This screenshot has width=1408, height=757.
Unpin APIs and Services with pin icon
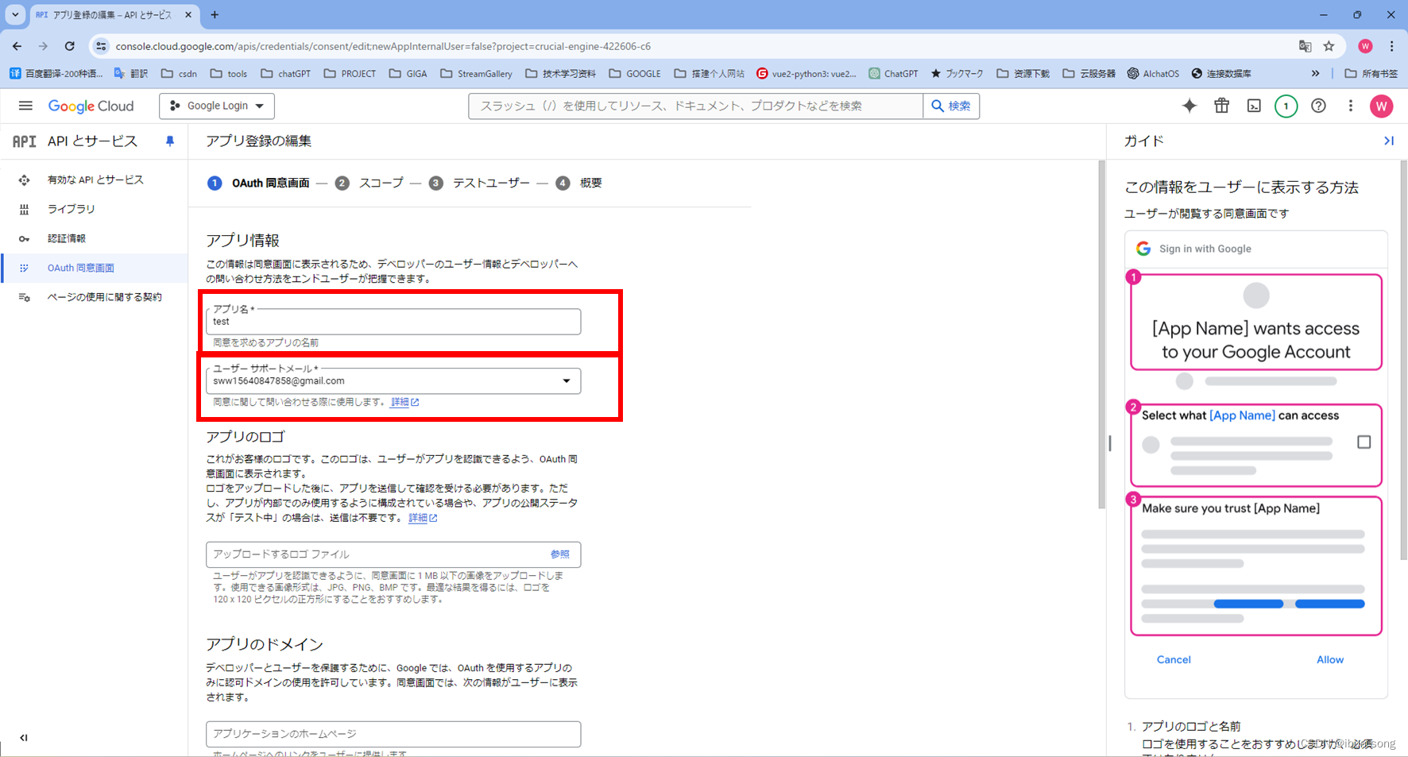coord(170,141)
